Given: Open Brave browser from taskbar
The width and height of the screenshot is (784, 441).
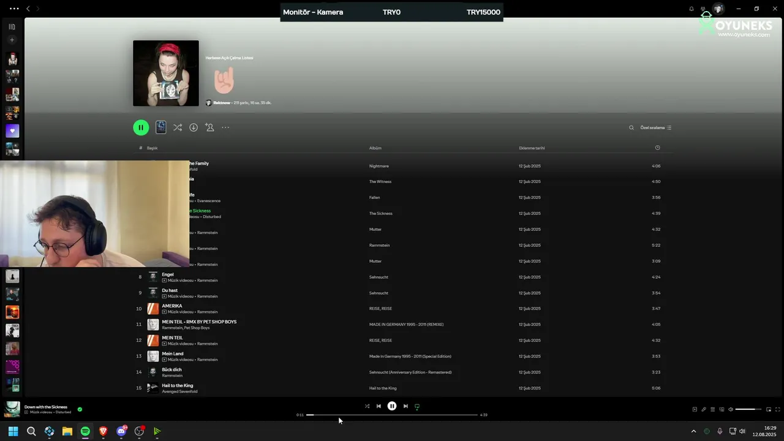Looking at the screenshot, I should [x=103, y=431].
